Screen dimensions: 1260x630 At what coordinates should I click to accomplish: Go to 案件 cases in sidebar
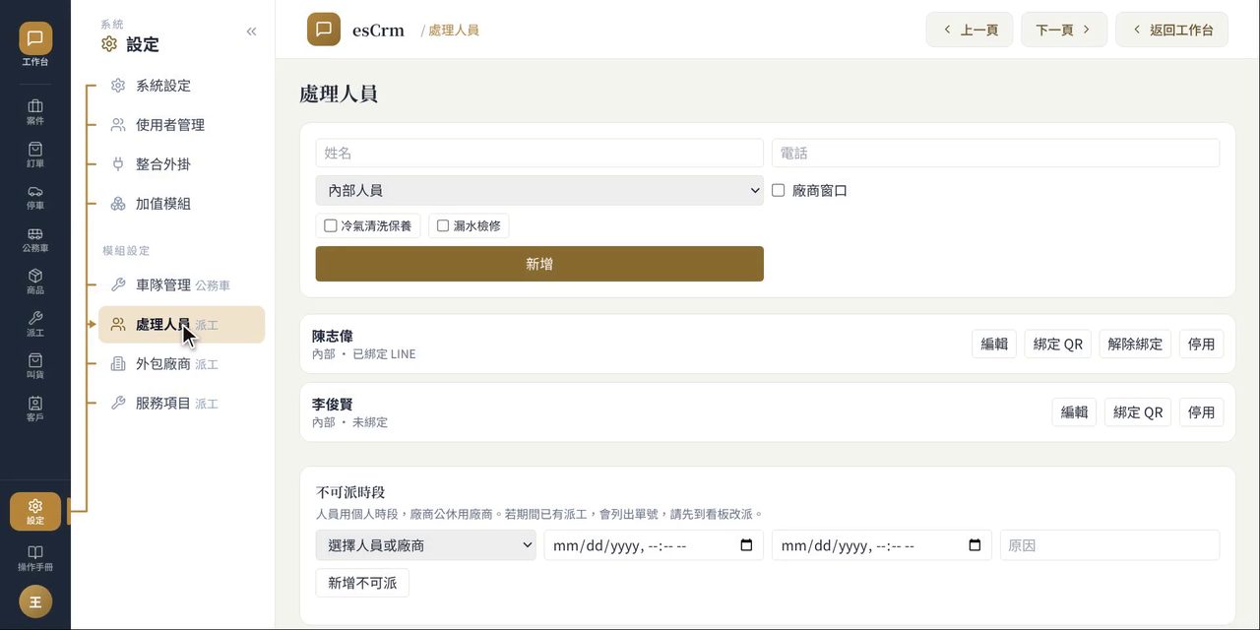coord(35,112)
